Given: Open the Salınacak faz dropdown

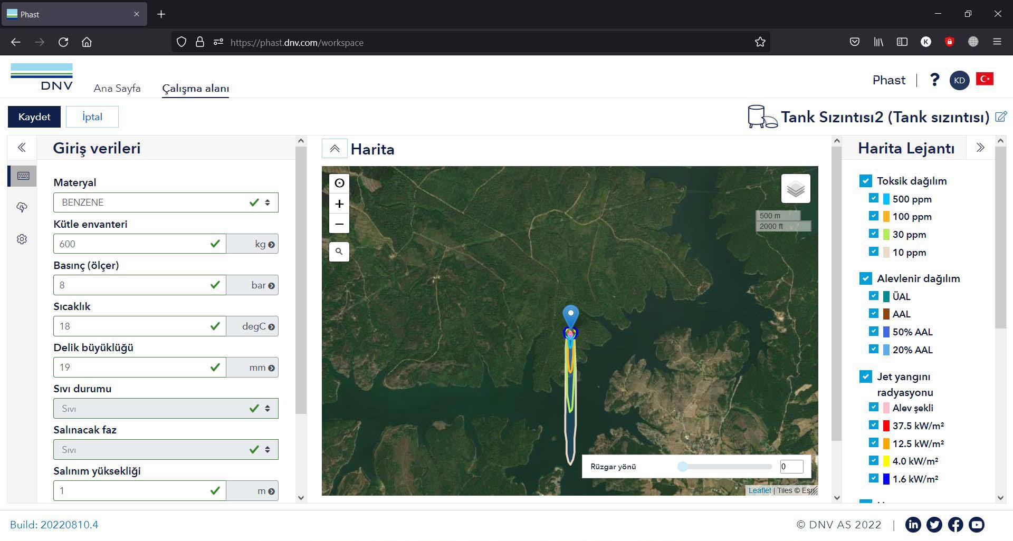Looking at the screenshot, I should click(x=166, y=450).
